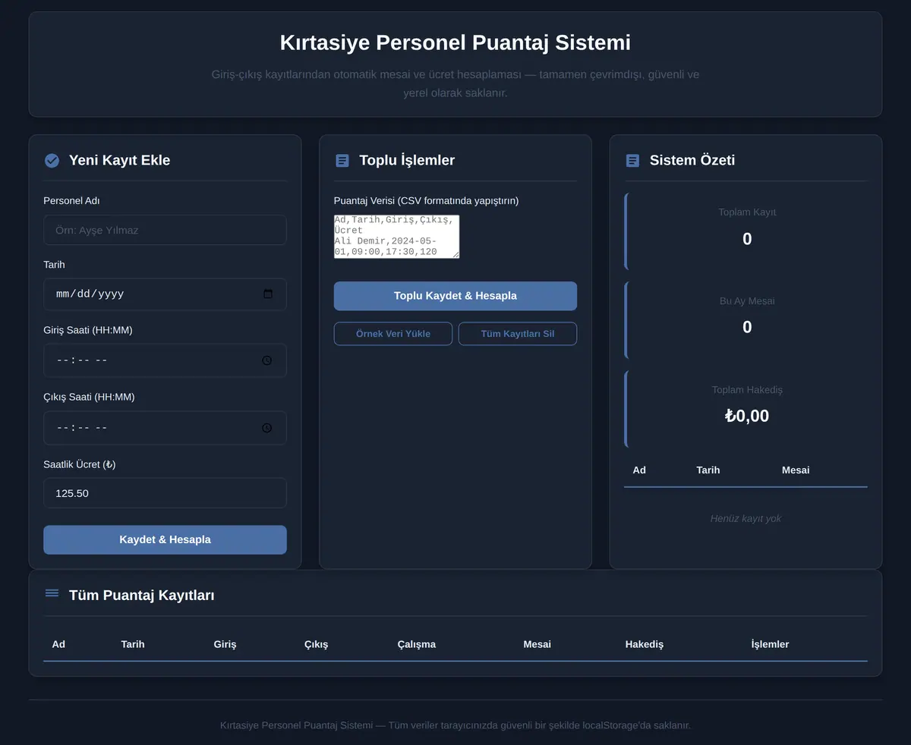Click the Mesai header in Sistem Özeti table
This screenshot has width=911, height=745.
(x=796, y=470)
